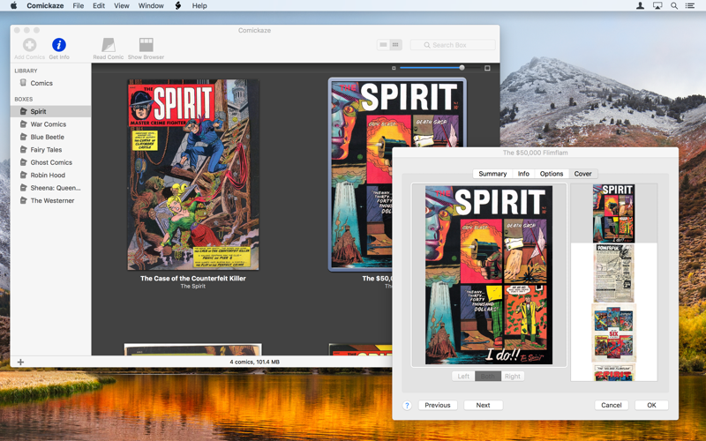Select The Westerner box
The image size is (706, 441).
pyautogui.click(x=50, y=201)
